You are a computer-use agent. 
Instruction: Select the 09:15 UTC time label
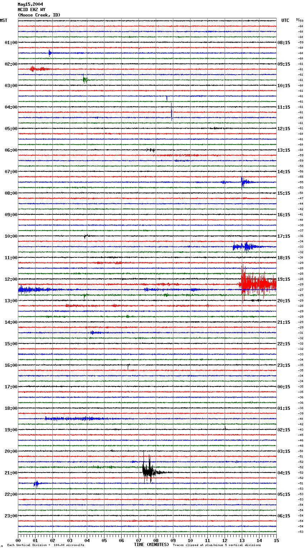[x=284, y=64]
